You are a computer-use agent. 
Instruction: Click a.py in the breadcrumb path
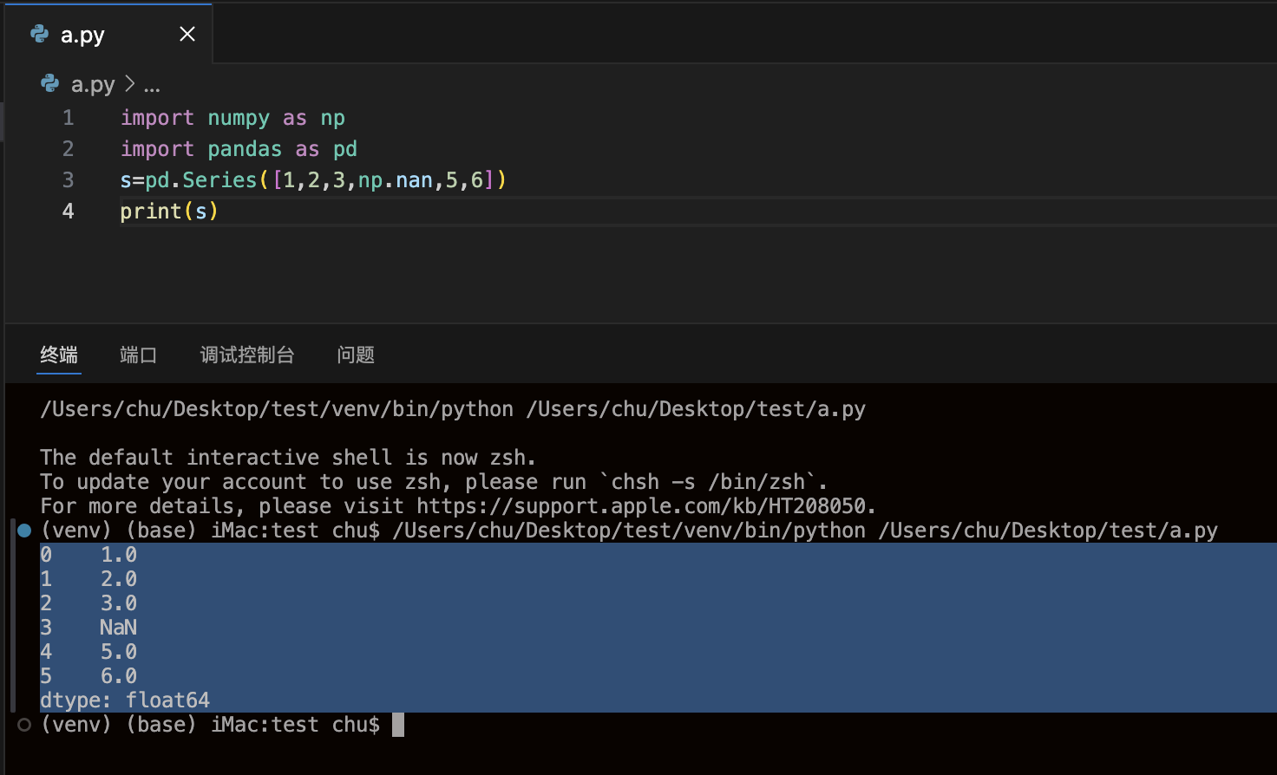pyautogui.click(x=93, y=84)
